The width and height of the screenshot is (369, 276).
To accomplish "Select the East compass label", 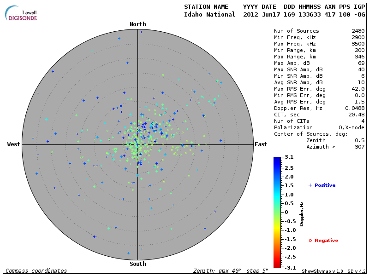I will click(261, 144).
